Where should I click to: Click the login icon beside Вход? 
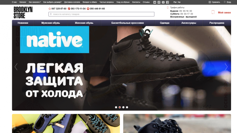(x=224, y=2)
